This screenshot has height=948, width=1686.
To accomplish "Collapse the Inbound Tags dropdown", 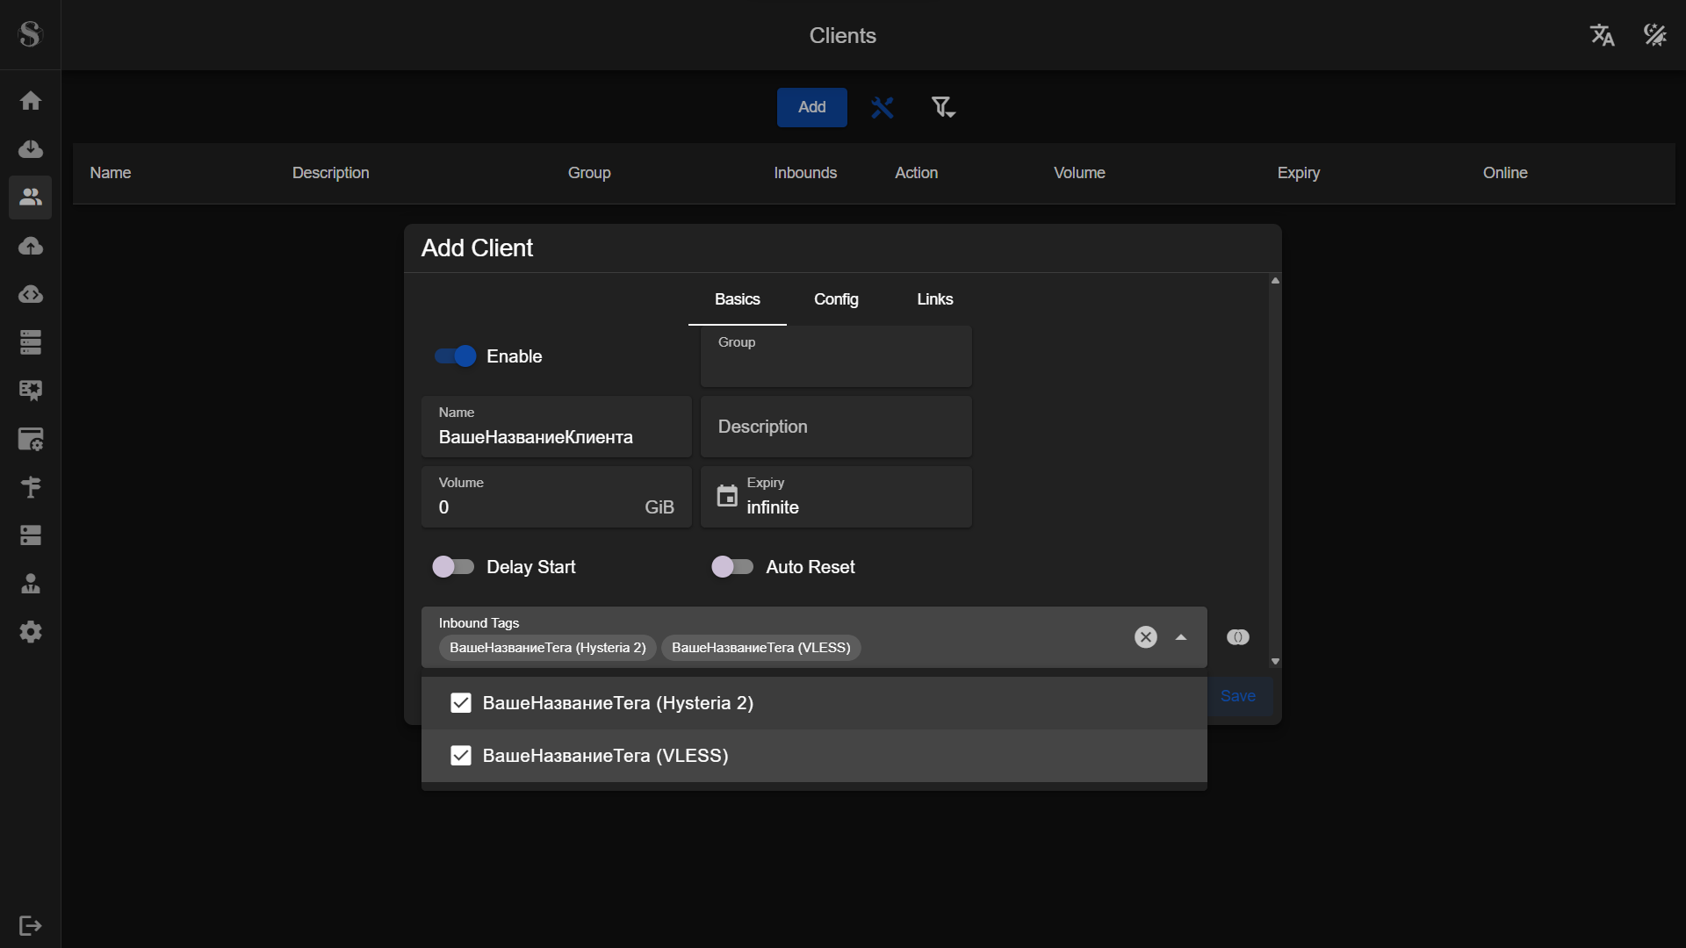I will click(1180, 637).
